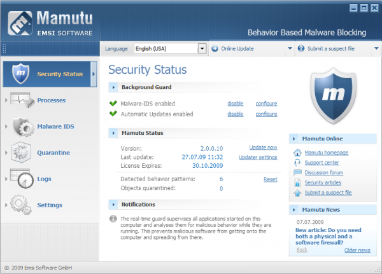Click the Older news link
This screenshot has height=274, width=382.
pyautogui.click(x=357, y=250)
